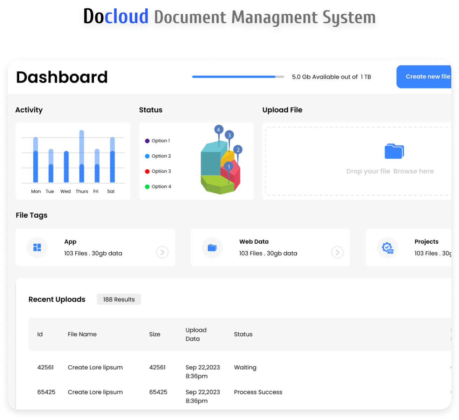Toggle Option 1 in the Status legend
Viewport: 459px width, 420px height.
pyautogui.click(x=158, y=140)
